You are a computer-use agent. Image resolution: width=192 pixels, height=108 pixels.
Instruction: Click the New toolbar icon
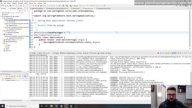(2, 6)
